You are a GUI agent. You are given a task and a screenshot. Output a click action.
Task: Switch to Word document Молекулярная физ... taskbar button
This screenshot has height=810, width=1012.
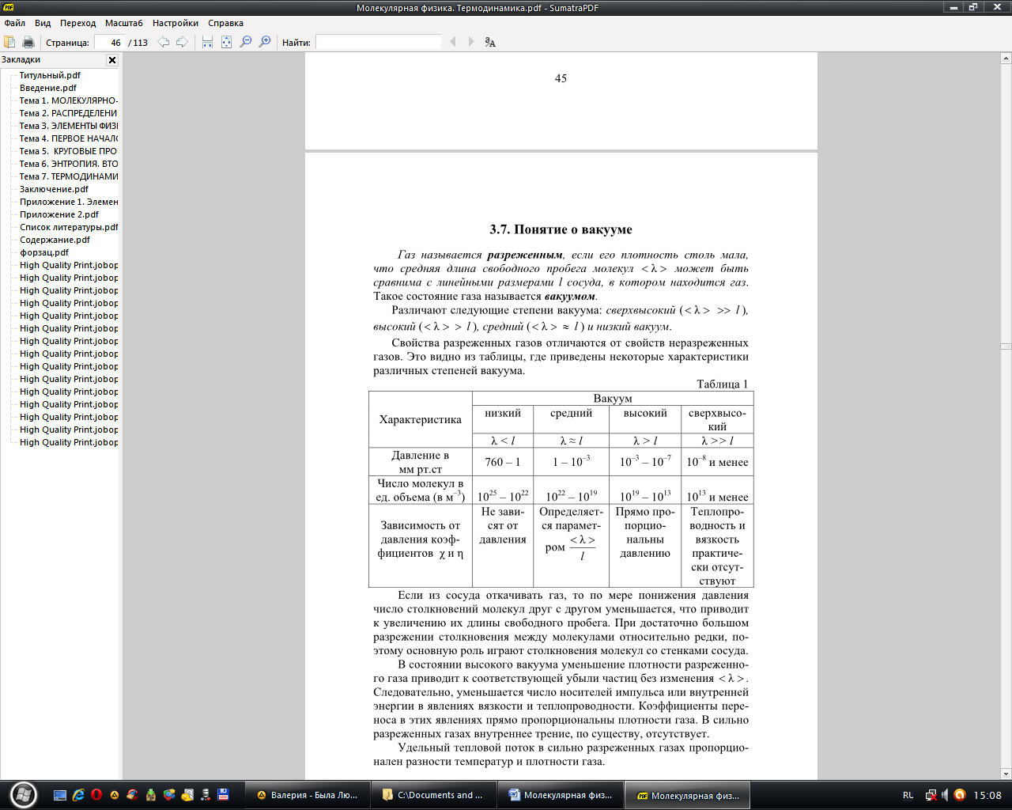point(560,795)
